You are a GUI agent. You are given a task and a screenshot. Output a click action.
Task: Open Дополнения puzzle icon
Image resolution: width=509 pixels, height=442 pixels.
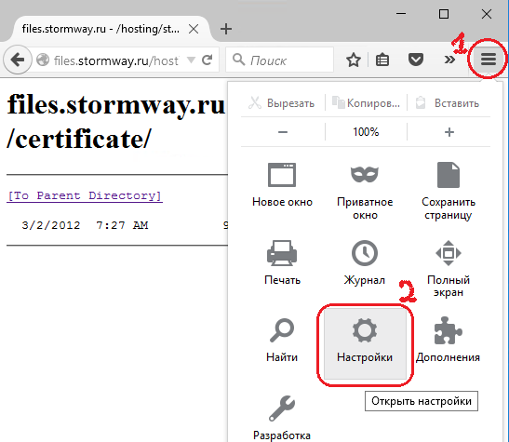[449, 330]
